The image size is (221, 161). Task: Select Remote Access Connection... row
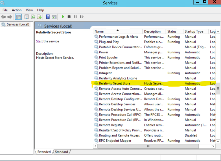tap(155, 94)
